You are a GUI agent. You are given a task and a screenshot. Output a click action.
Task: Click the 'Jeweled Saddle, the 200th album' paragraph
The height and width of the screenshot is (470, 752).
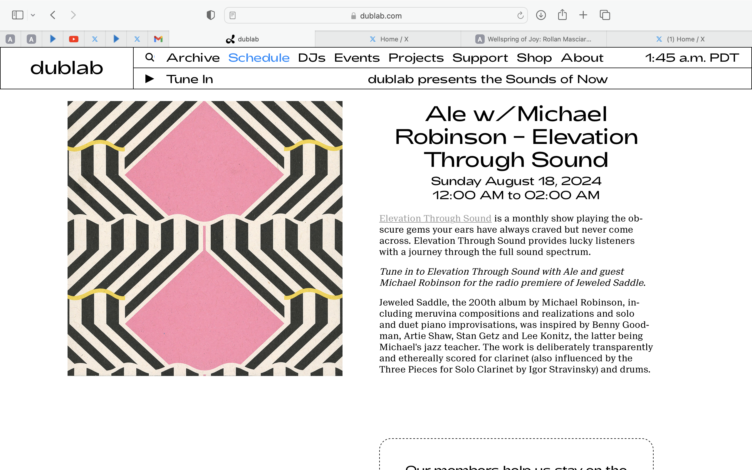[516, 336]
